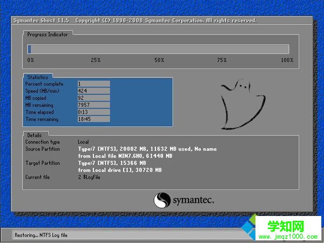Click the Connection type label
The image size is (324, 243).
coord(43,142)
